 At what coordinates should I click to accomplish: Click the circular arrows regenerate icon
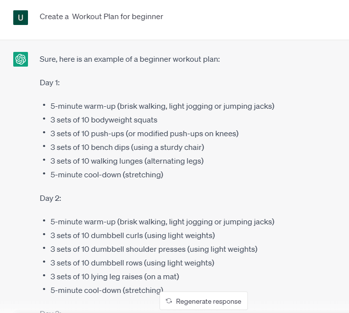pyautogui.click(x=169, y=301)
